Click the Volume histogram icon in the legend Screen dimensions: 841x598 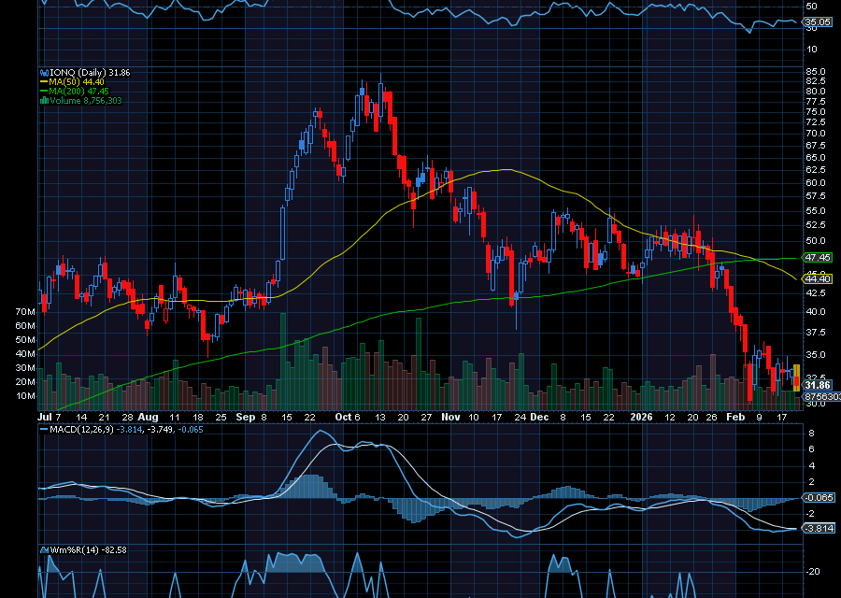44,100
